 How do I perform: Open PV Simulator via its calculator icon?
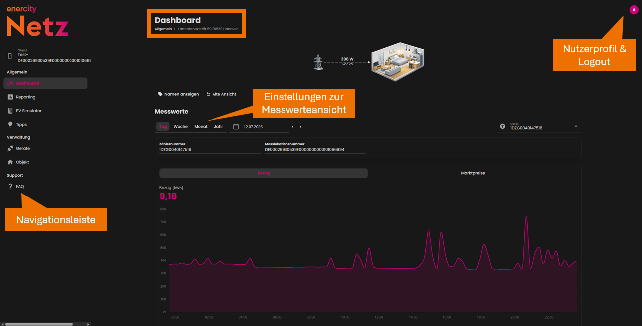coord(10,111)
